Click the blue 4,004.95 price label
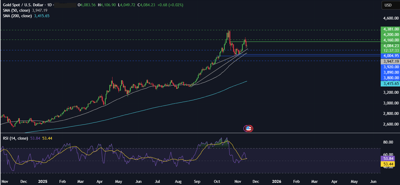 [390, 56]
